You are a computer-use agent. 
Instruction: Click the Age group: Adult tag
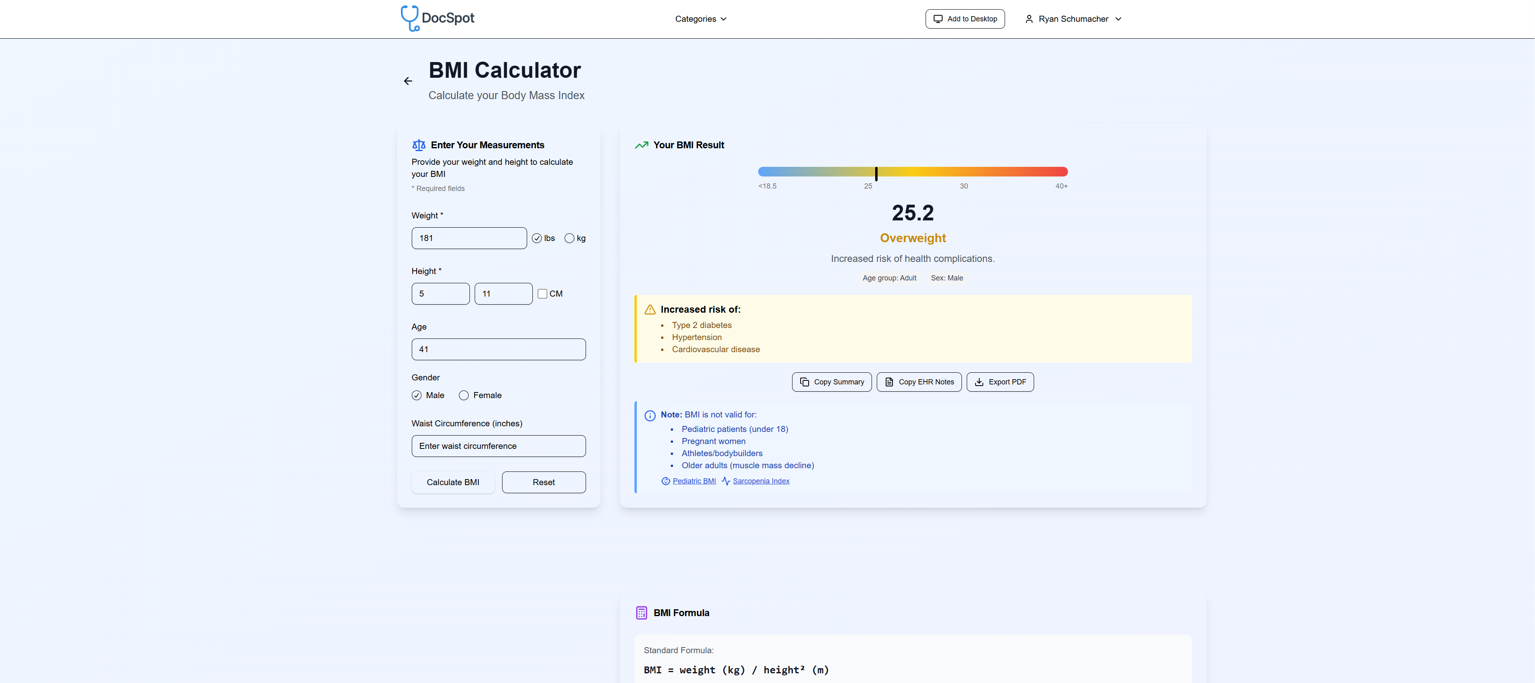click(890, 278)
